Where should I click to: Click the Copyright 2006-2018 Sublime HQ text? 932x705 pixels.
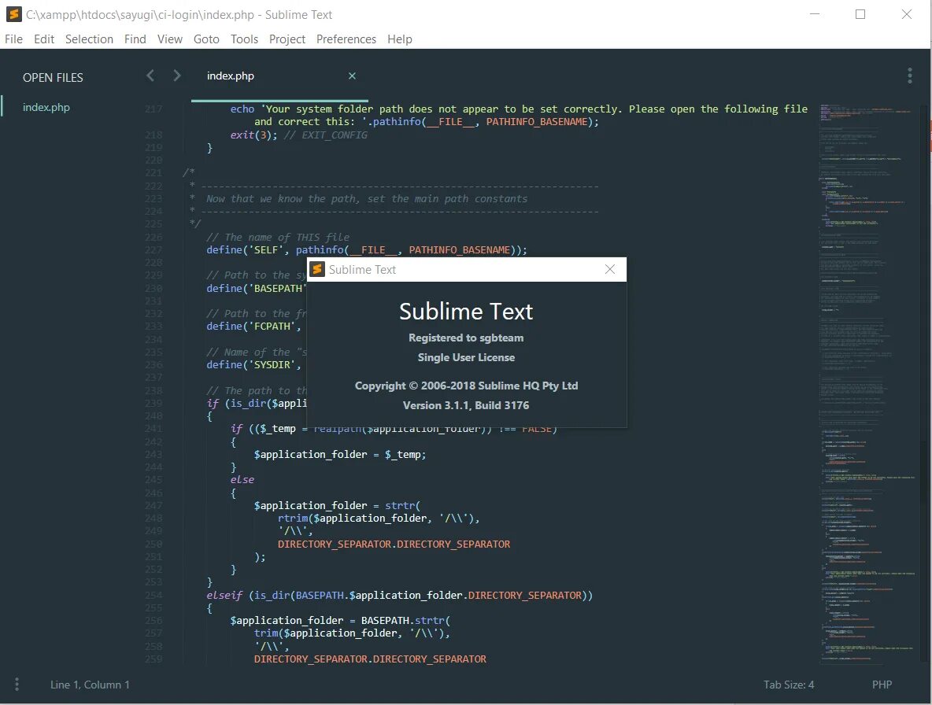[x=466, y=386]
